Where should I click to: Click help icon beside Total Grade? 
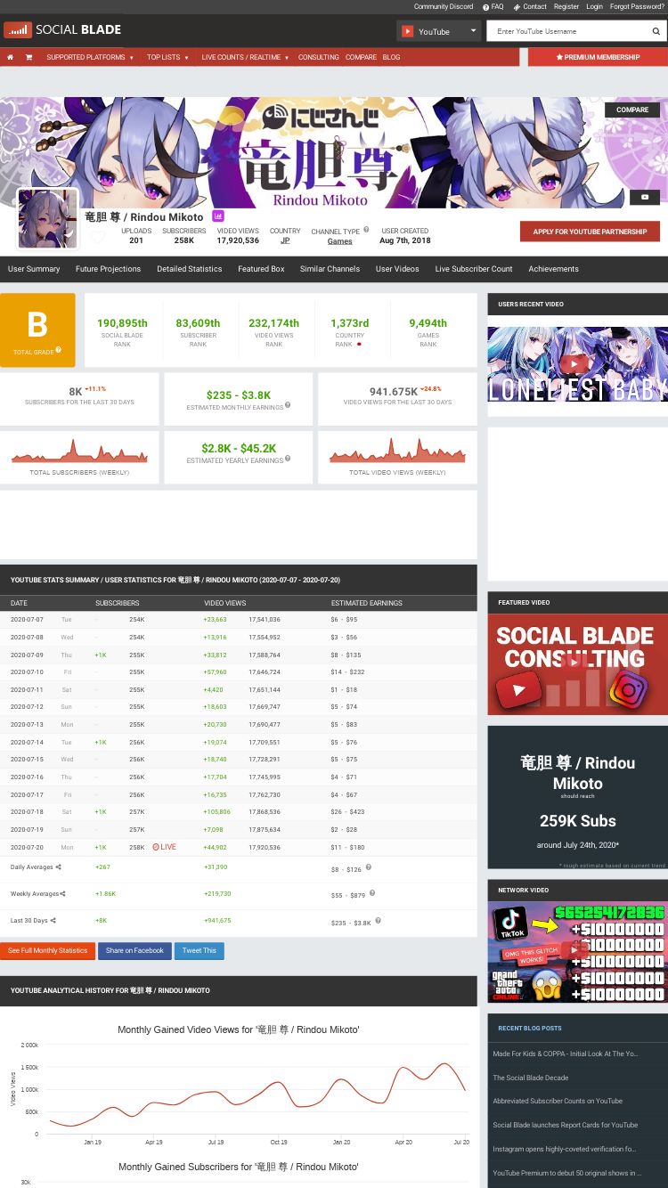[x=59, y=350]
